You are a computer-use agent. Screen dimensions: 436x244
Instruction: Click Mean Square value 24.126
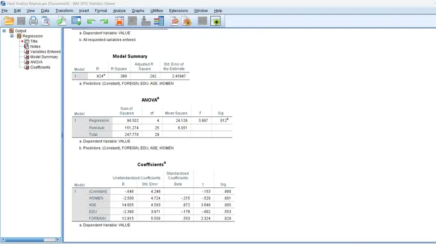click(182, 120)
